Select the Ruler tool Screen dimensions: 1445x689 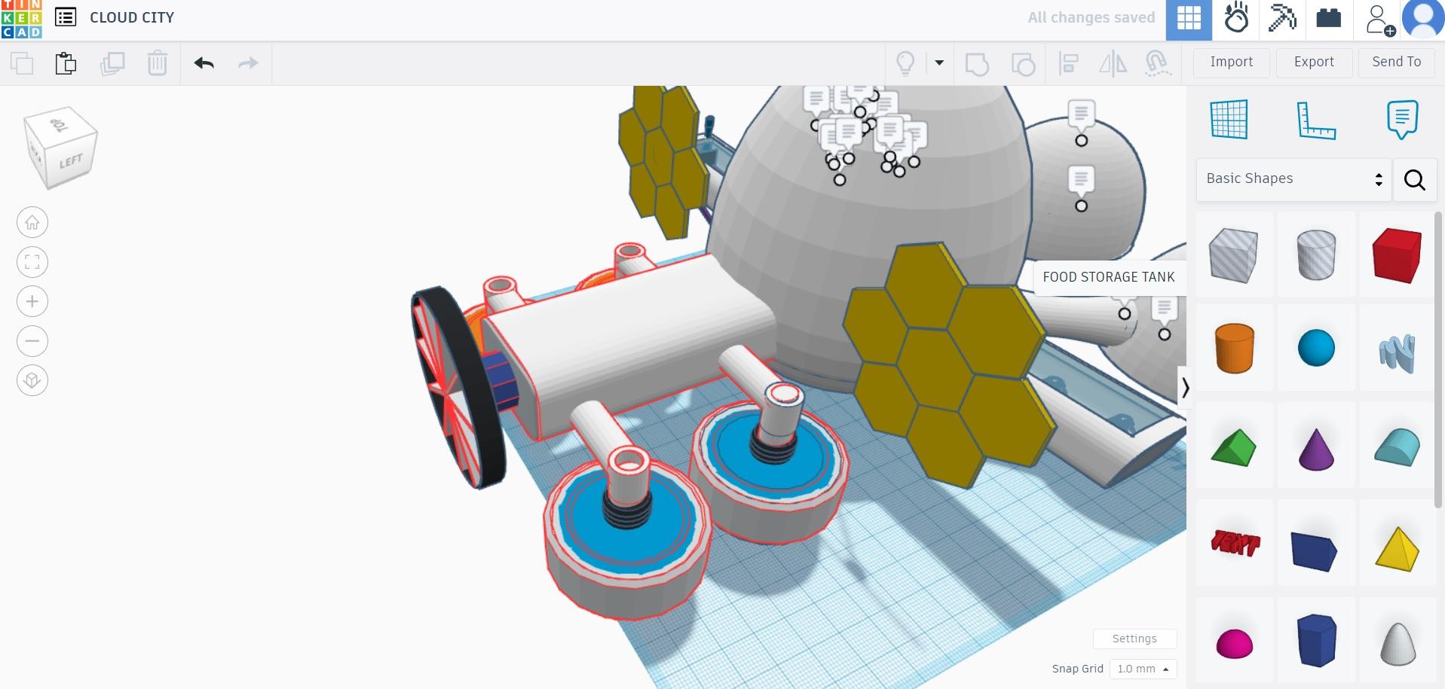pos(1316,120)
